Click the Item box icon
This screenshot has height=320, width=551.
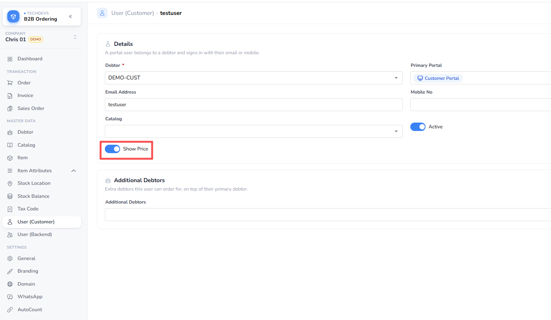click(10, 158)
